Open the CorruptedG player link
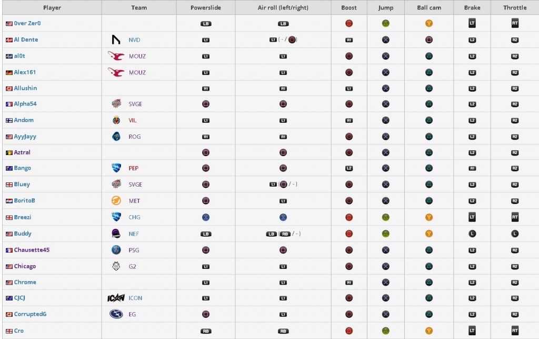Image resolution: width=539 pixels, height=339 pixels. (30, 314)
